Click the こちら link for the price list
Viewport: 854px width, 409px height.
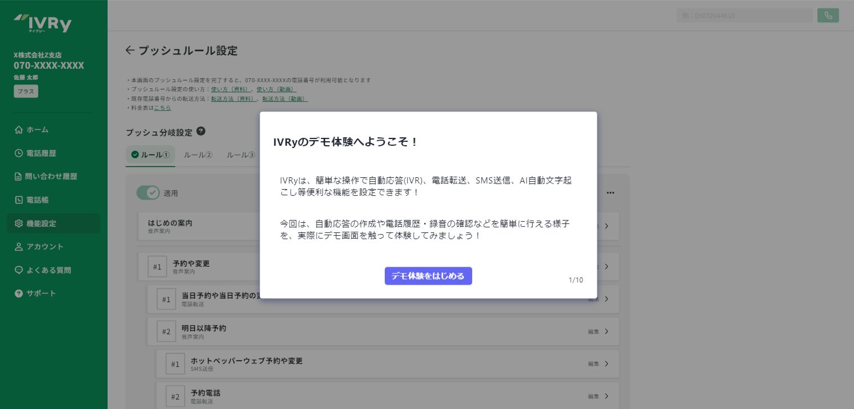pyautogui.click(x=162, y=107)
